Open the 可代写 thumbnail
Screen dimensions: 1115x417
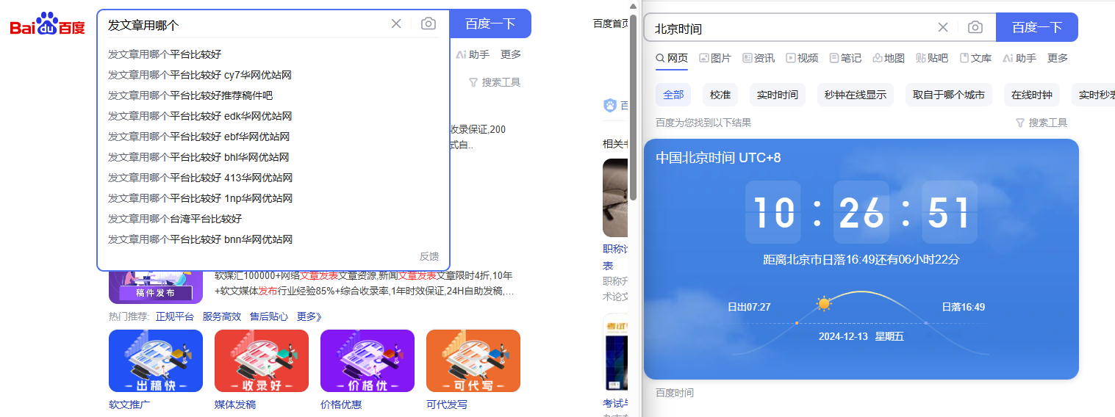[x=473, y=360]
